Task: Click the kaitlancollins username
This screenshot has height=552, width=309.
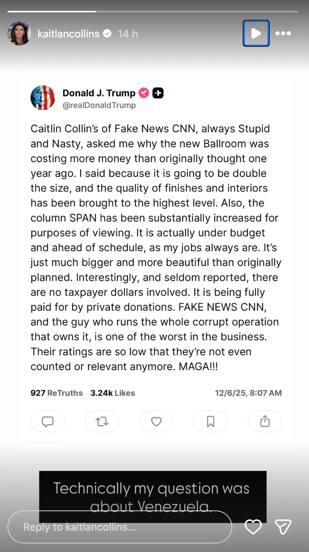Action: pos(69,33)
